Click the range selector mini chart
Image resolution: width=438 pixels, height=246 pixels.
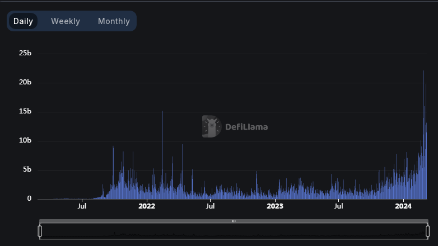[x=234, y=231]
